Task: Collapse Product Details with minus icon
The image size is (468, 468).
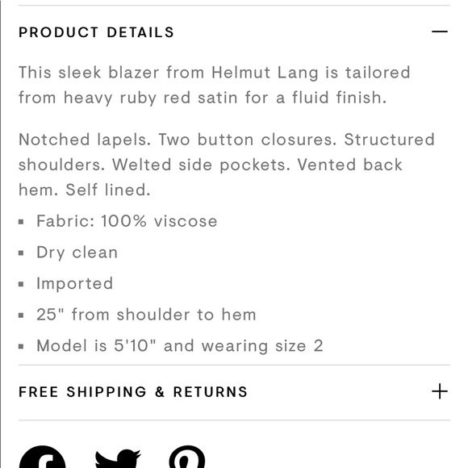Action: point(440,31)
